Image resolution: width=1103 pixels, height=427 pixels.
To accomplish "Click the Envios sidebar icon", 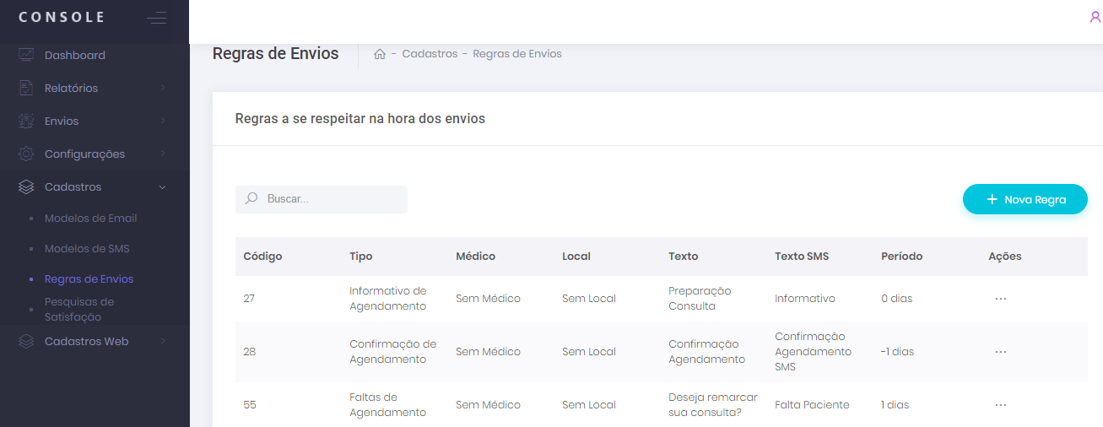I will [x=26, y=121].
